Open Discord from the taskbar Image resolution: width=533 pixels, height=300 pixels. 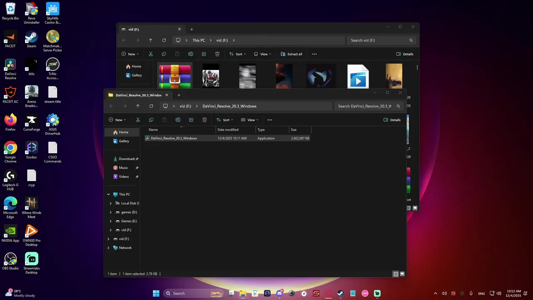[279, 293]
